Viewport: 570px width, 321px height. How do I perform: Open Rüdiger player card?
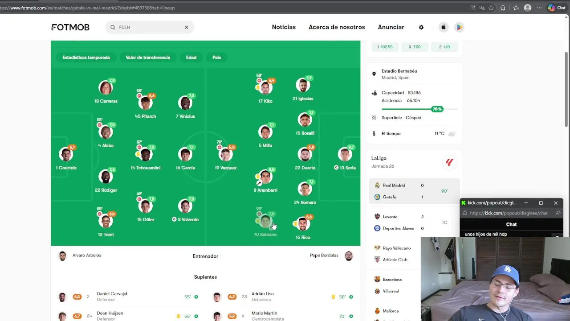(x=106, y=180)
